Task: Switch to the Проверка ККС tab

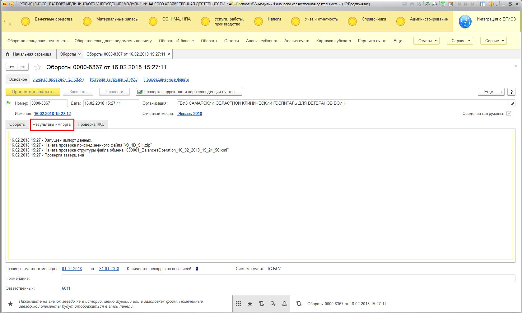Action: pyautogui.click(x=91, y=125)
